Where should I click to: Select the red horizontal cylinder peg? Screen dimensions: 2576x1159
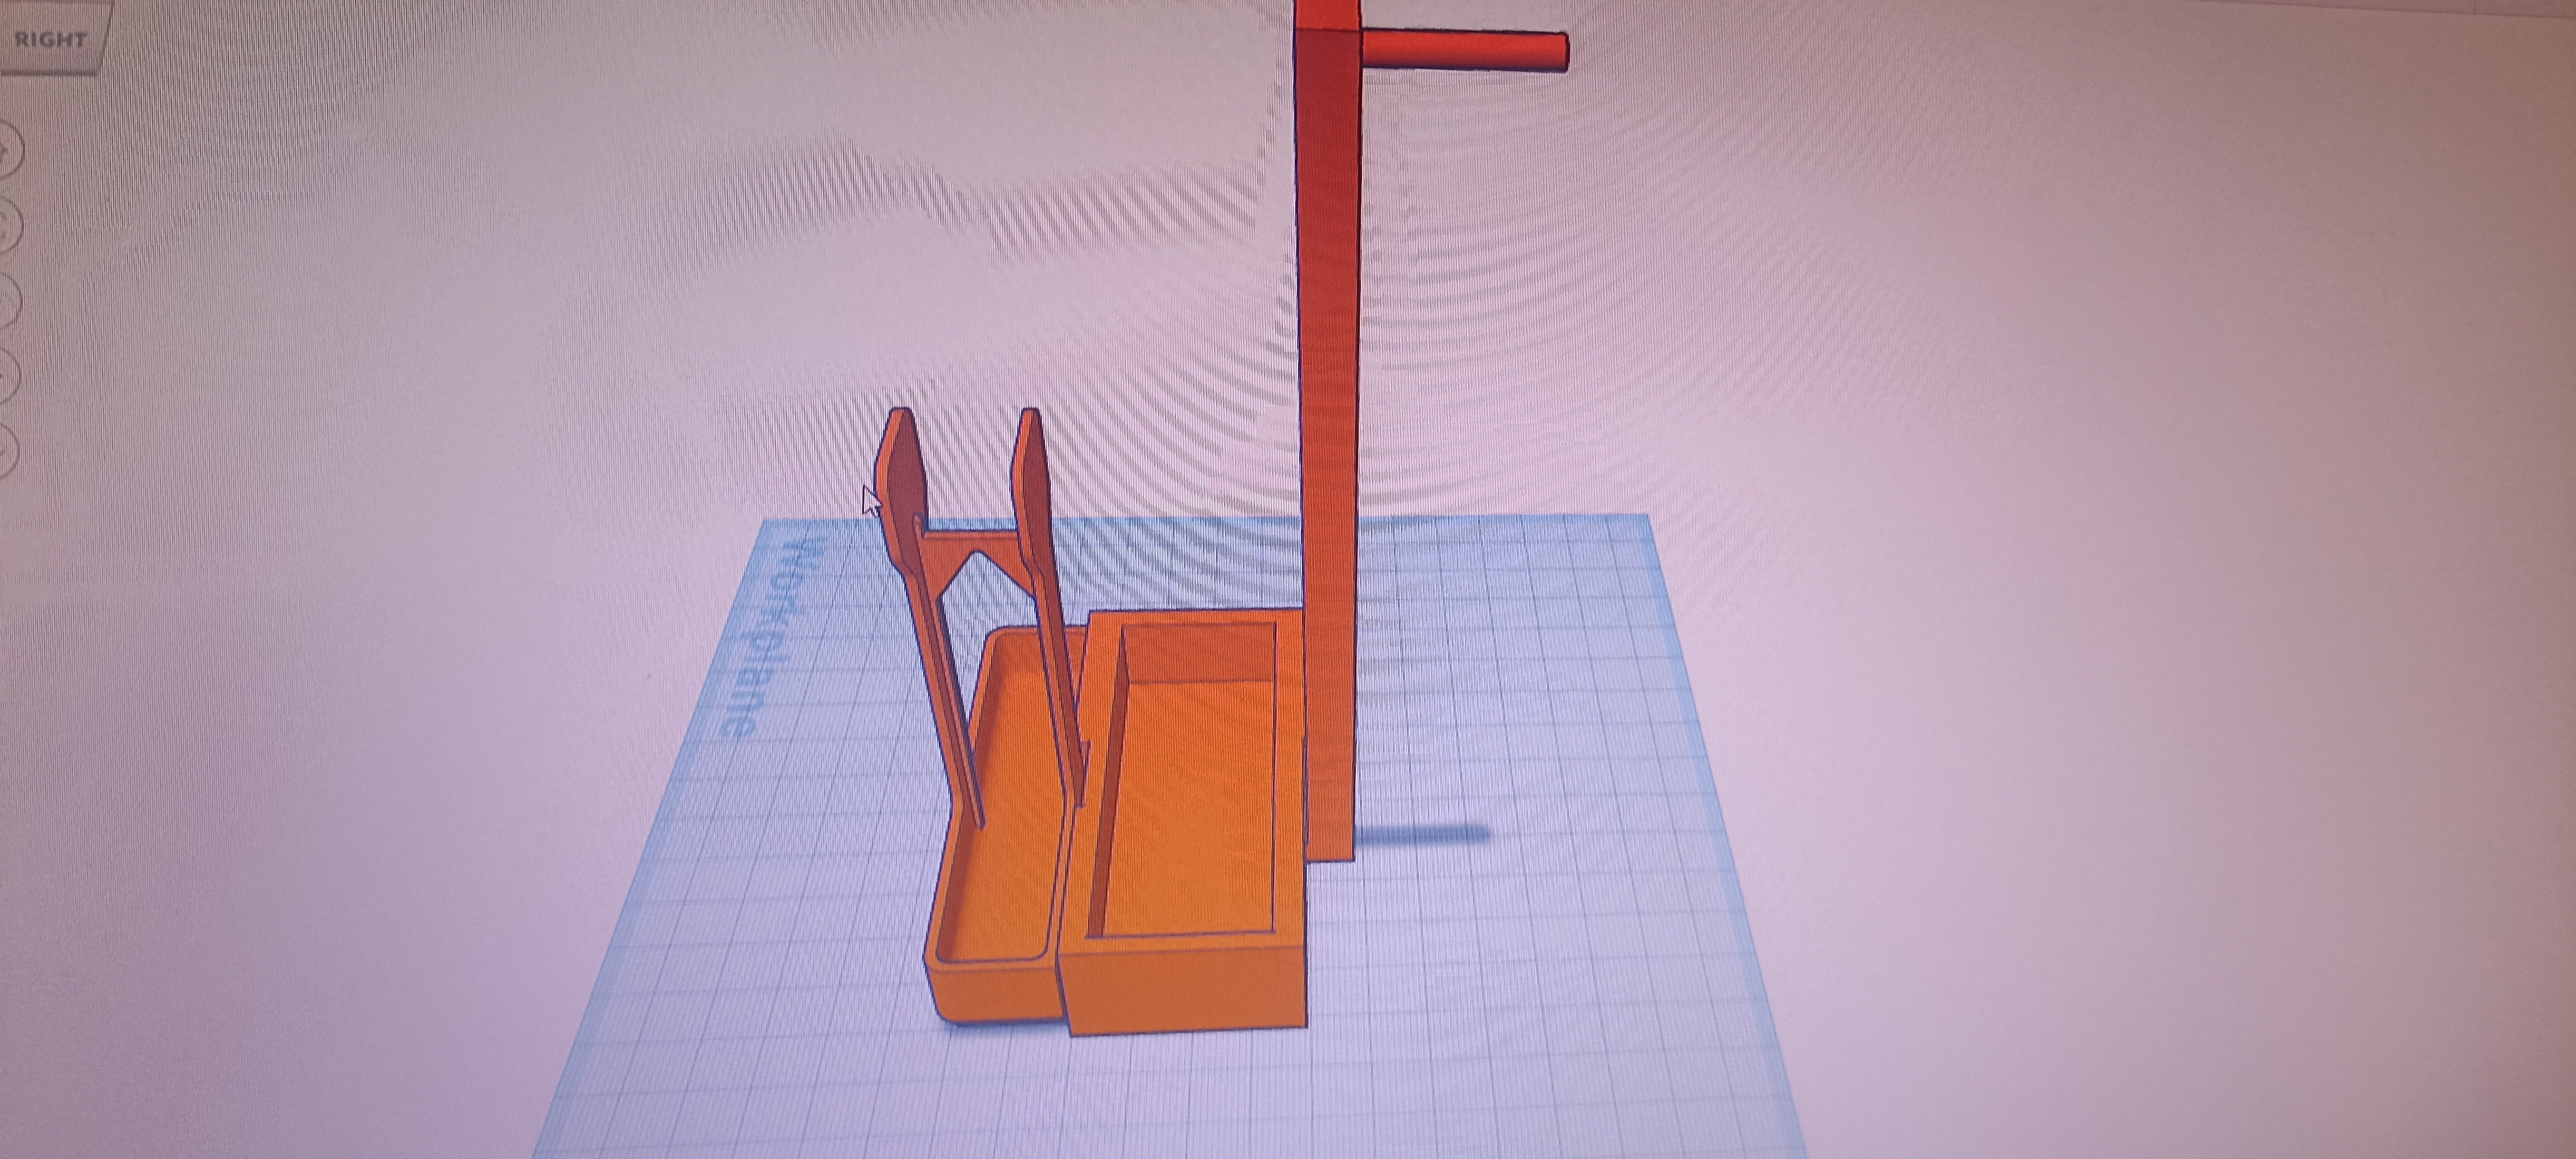point(1465,50)
